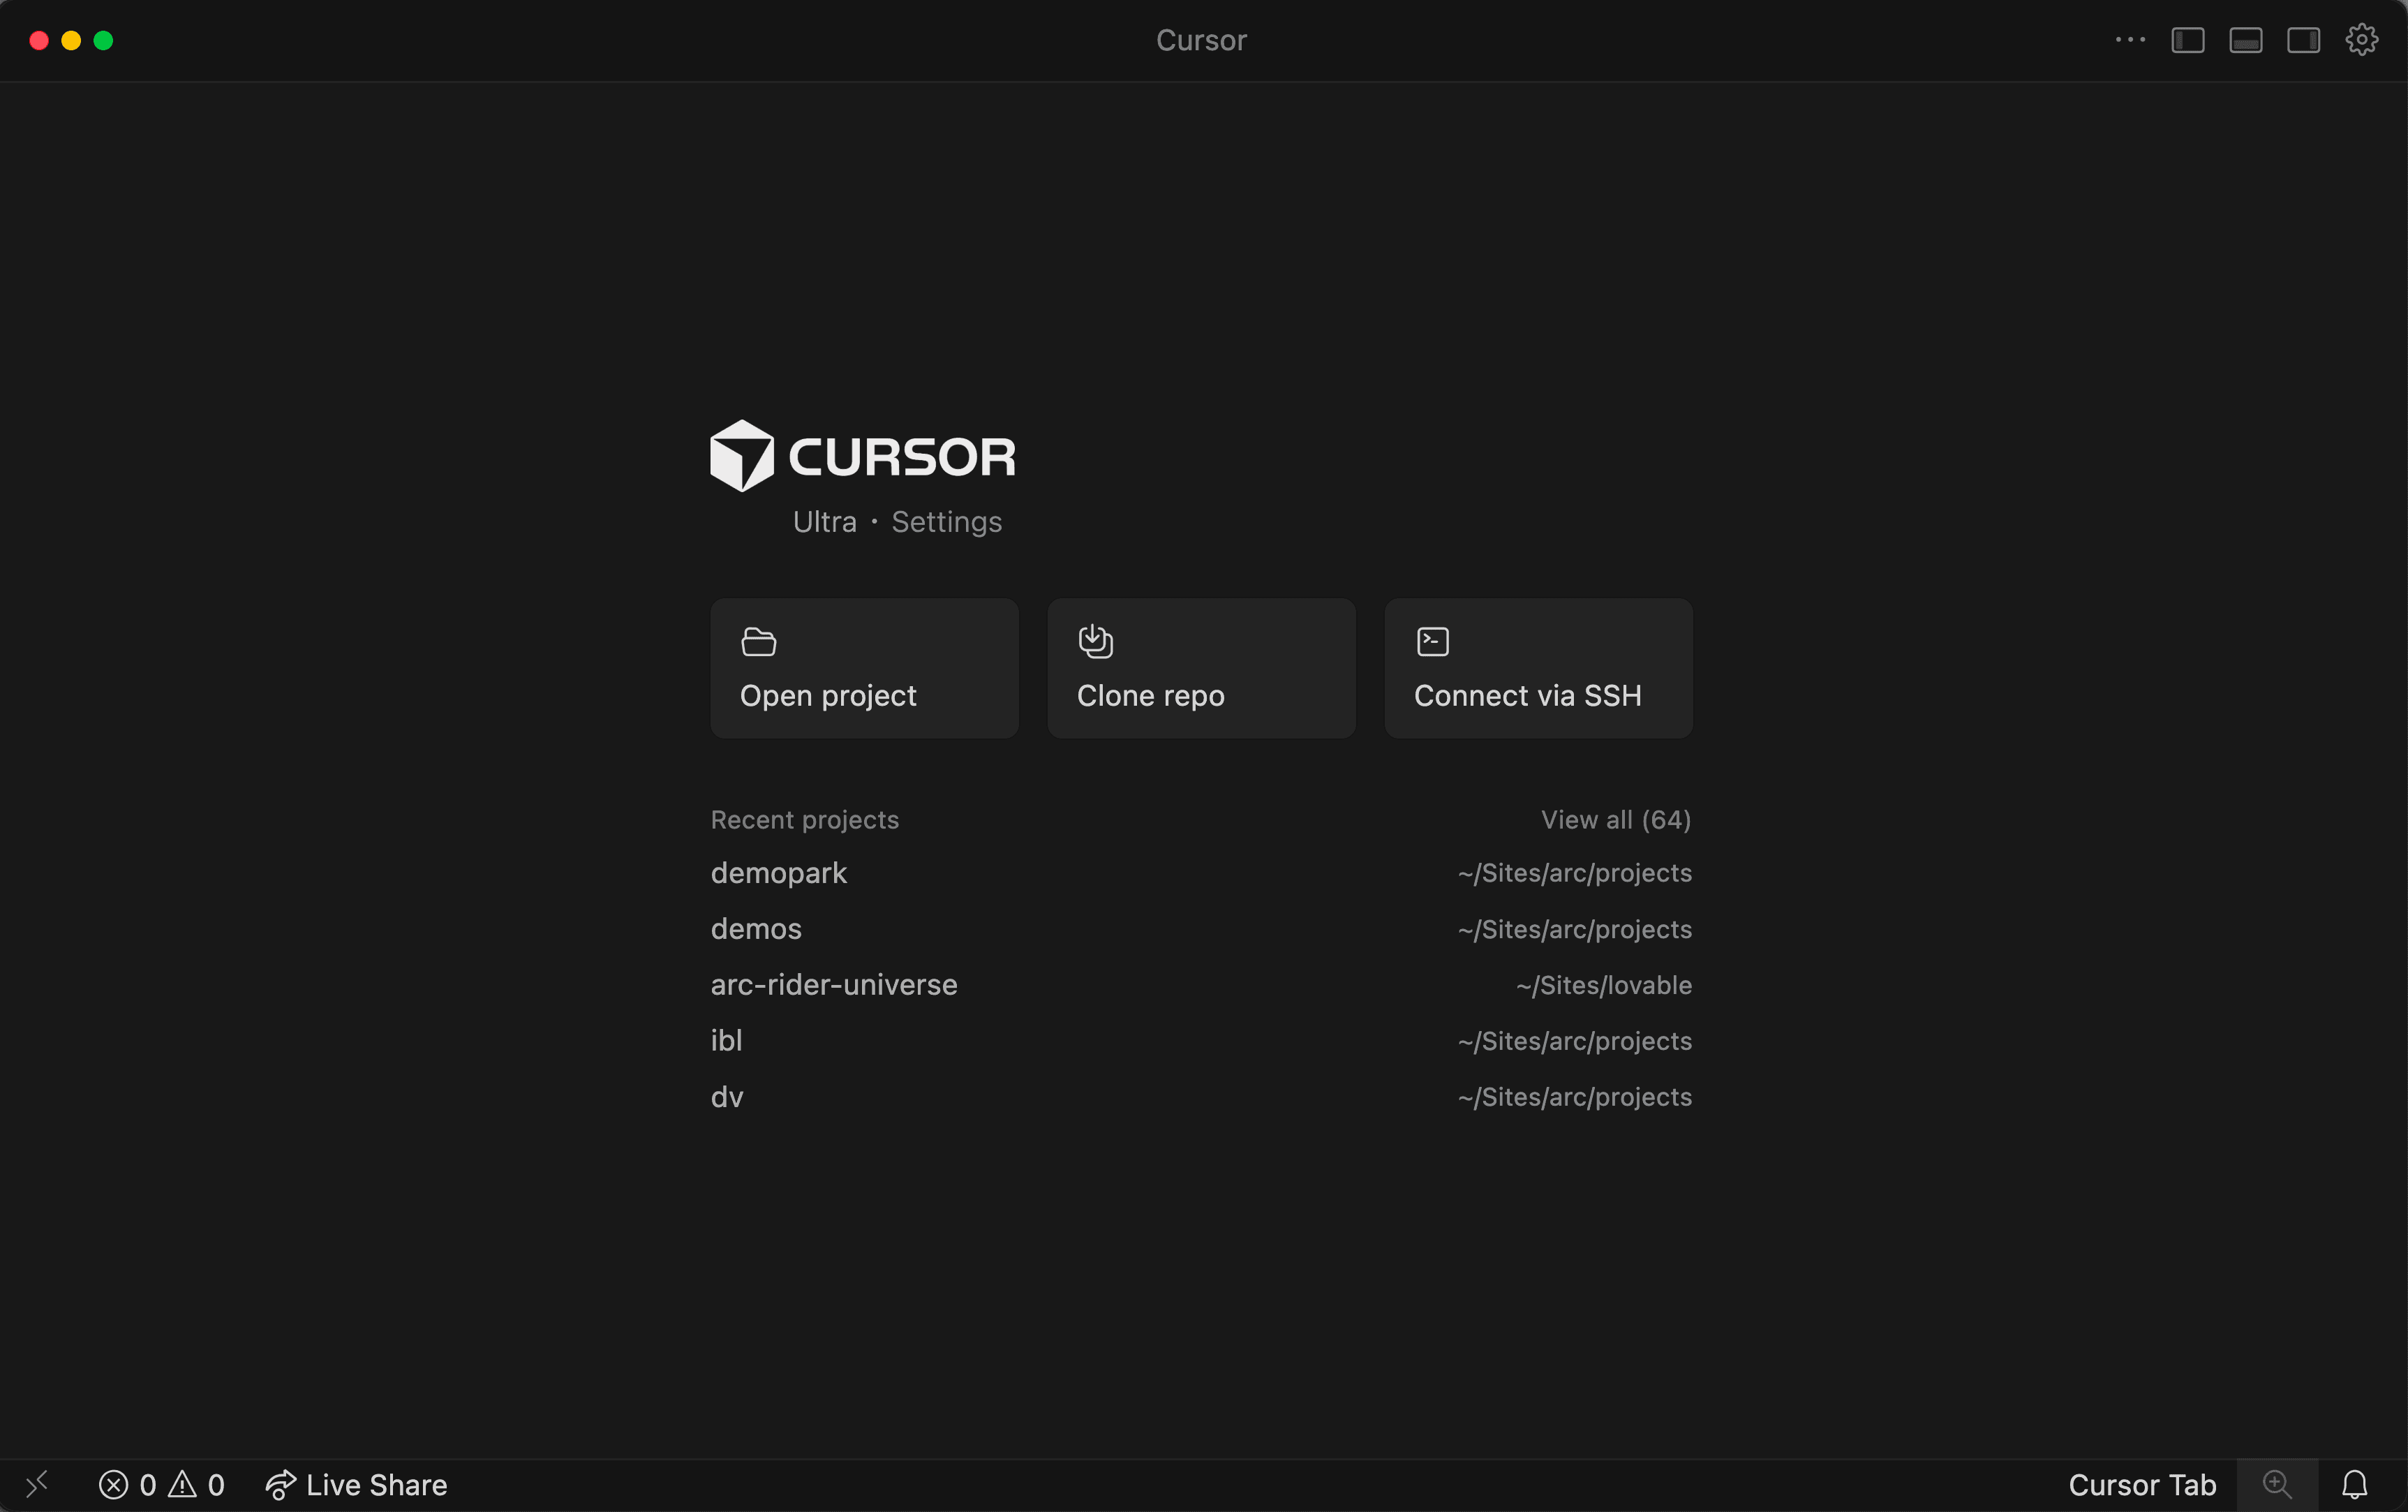Click the warnings triangle icon in status bar
The width and height of the screenshot is (2408, 1512).
click(183, 1485)
